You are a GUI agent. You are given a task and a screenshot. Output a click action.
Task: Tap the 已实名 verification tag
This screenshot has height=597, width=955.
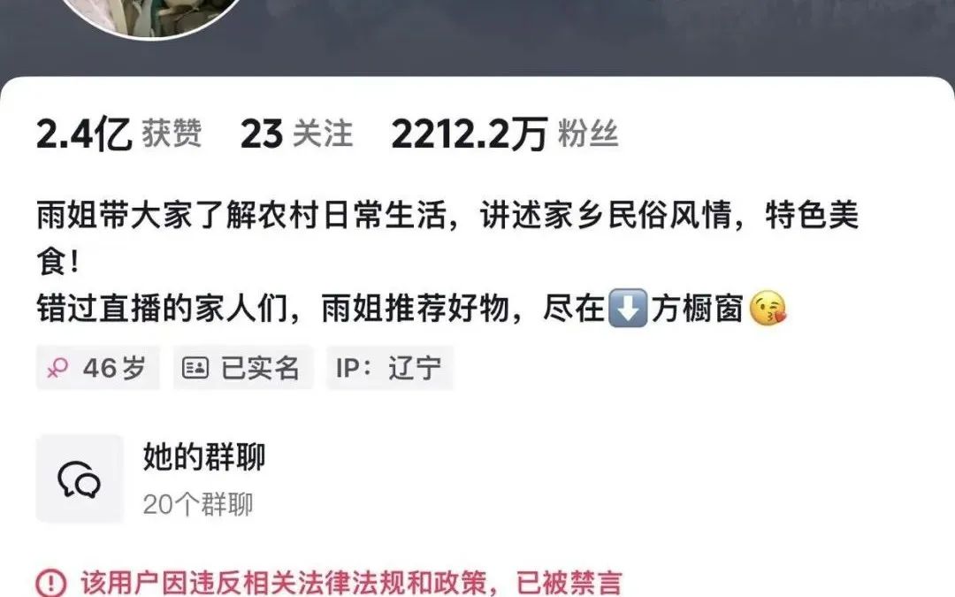click(243, 368)
